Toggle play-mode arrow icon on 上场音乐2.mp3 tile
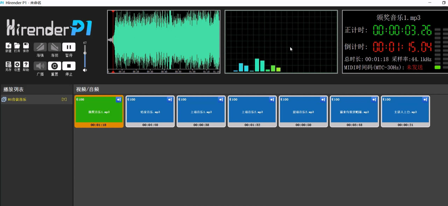The width and height of the screenshot is (448, 206). [272, 100]
